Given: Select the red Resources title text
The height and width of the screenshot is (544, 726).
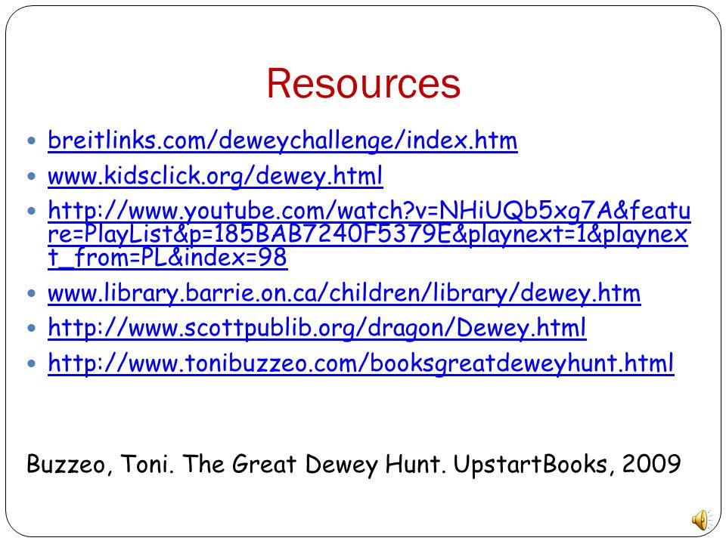Looking at the screenshot, I should point(364,83).
